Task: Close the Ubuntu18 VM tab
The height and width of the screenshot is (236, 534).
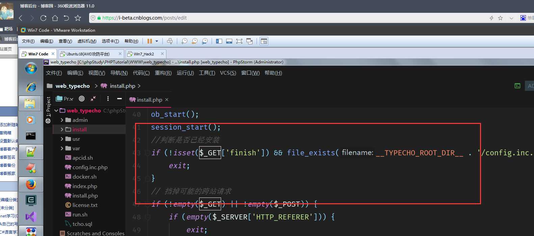Action: click(120, 54)
